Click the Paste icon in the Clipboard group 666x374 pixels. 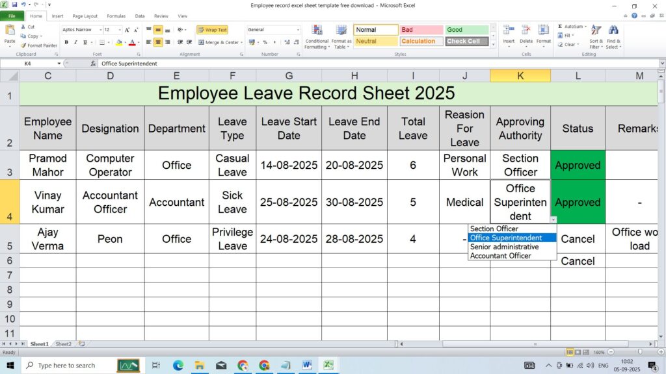coord(10,31)
